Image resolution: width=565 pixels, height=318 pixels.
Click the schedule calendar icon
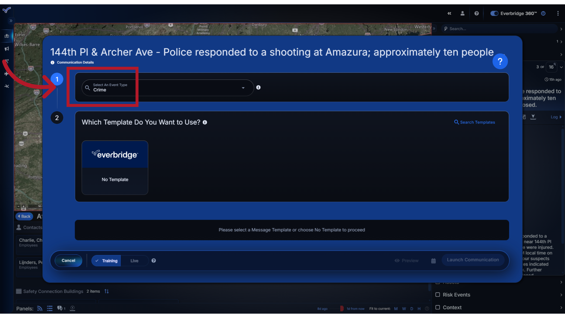tap(433, 261)
